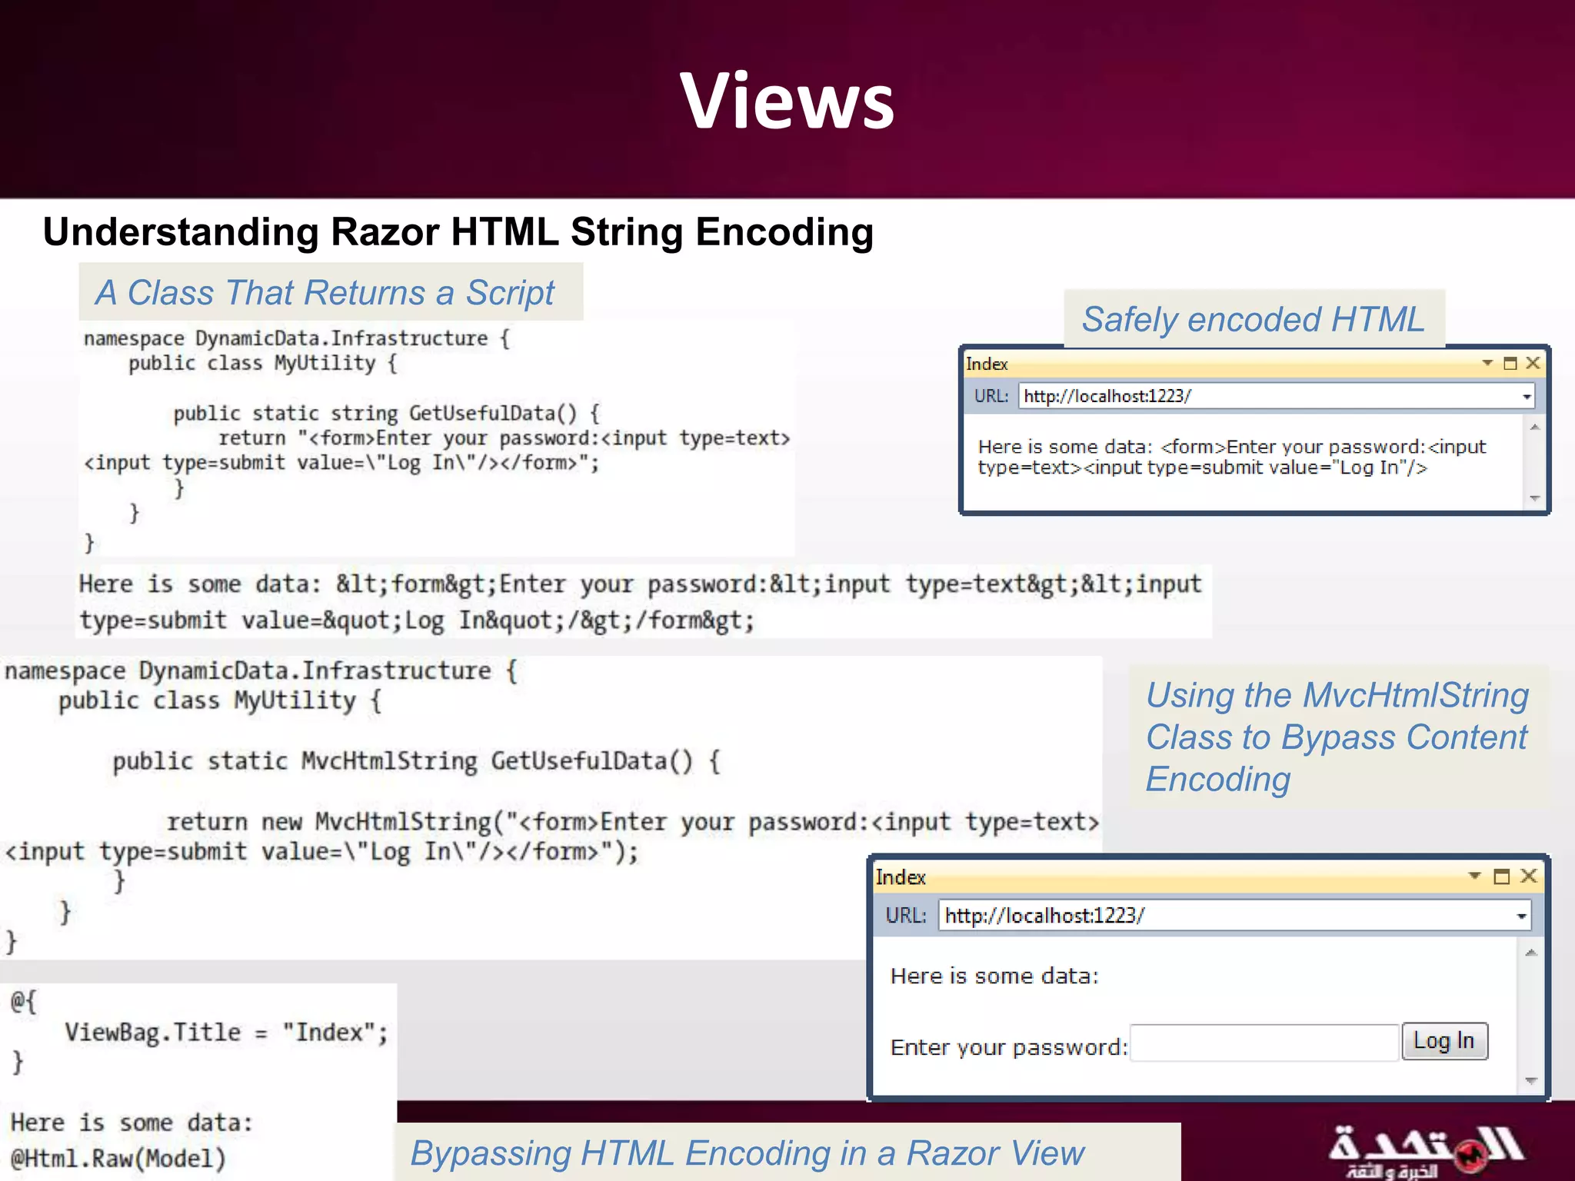This screenshot has width=1575, height=1181.
Task: Close the lower Index window
Action: [1529, 876]
